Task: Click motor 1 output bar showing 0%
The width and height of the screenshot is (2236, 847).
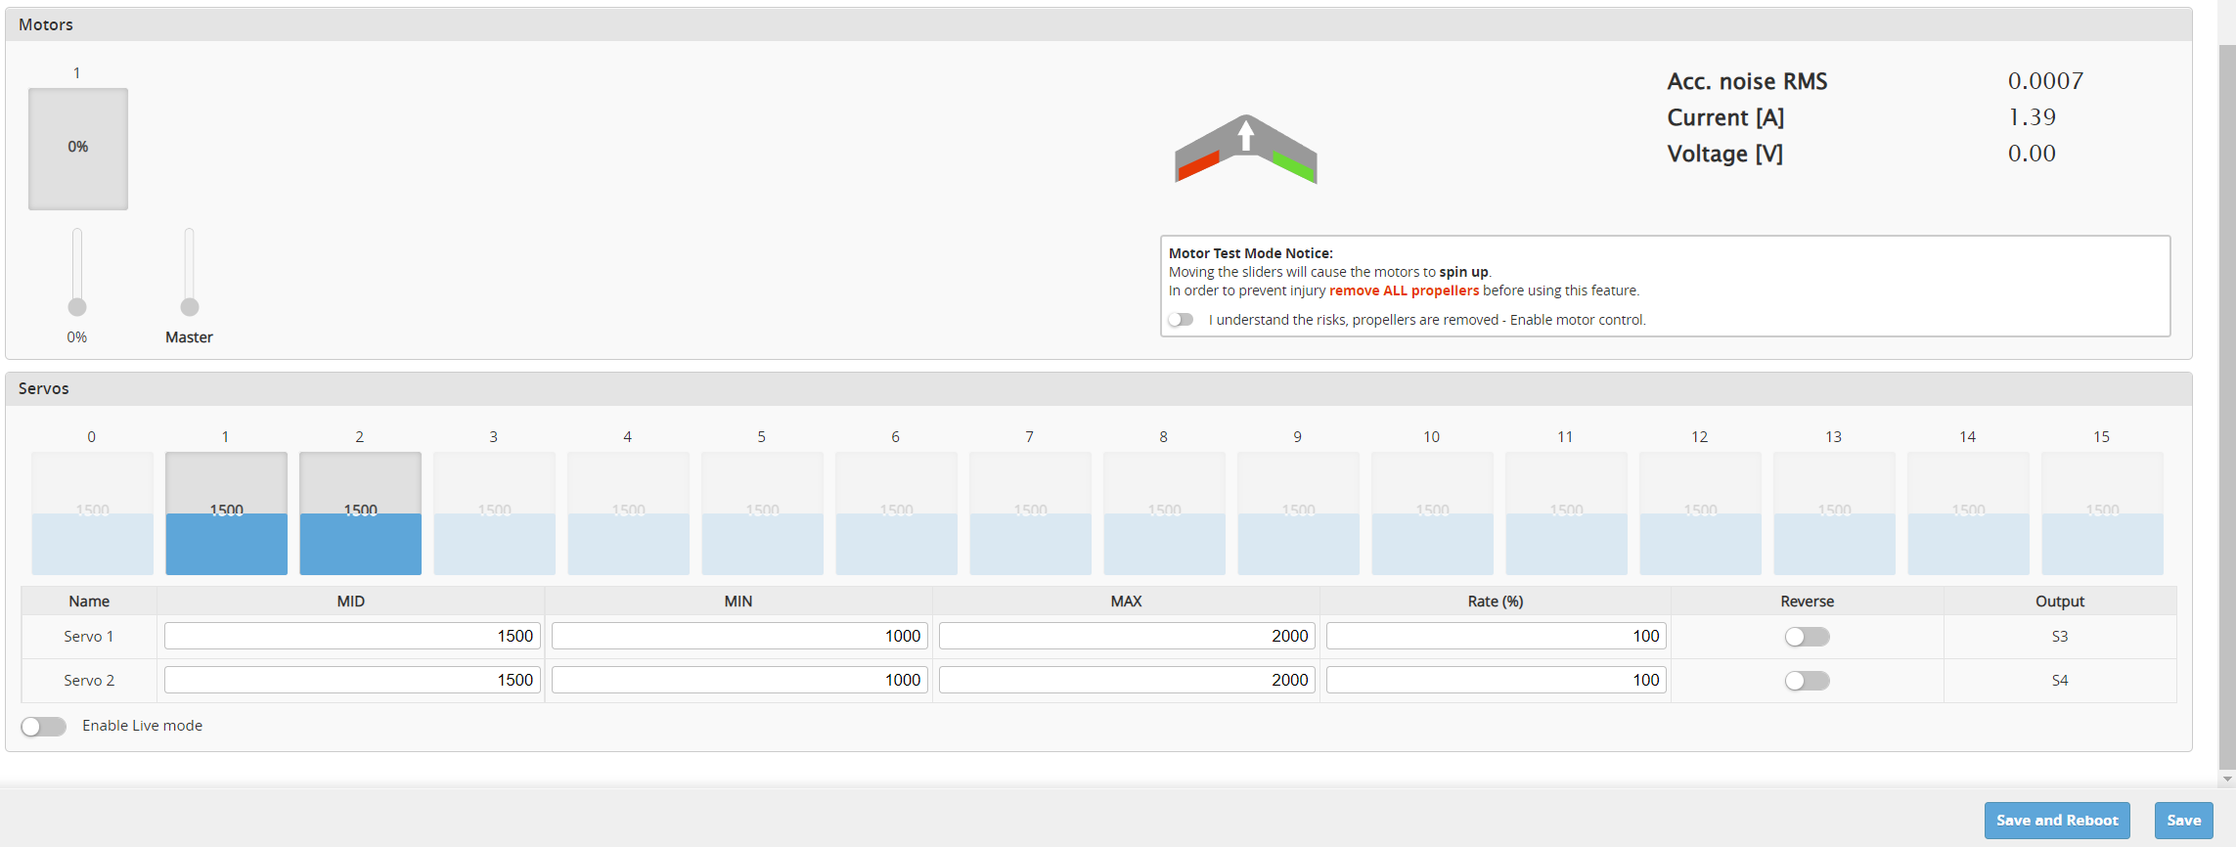Action: pyautogui.click(x=78, y=149)
